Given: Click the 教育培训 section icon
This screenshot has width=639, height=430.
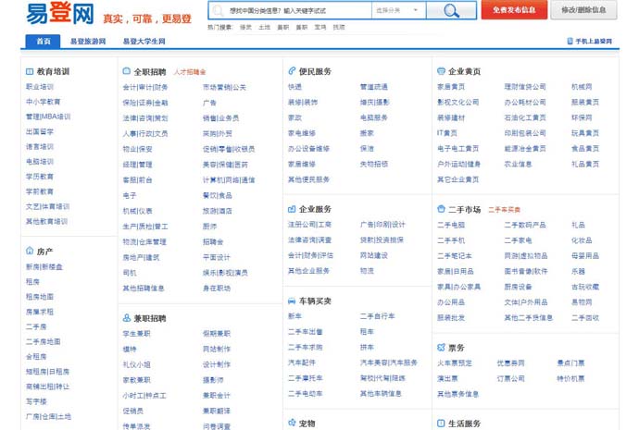Looking at the screenshot, I should pyautogui.click(x=30, y=71).
